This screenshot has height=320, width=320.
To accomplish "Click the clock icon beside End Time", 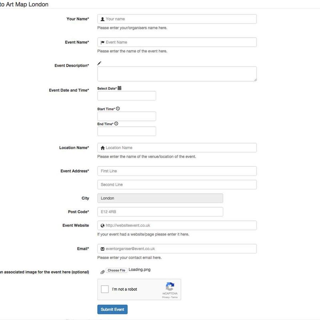I will point(116,124).
